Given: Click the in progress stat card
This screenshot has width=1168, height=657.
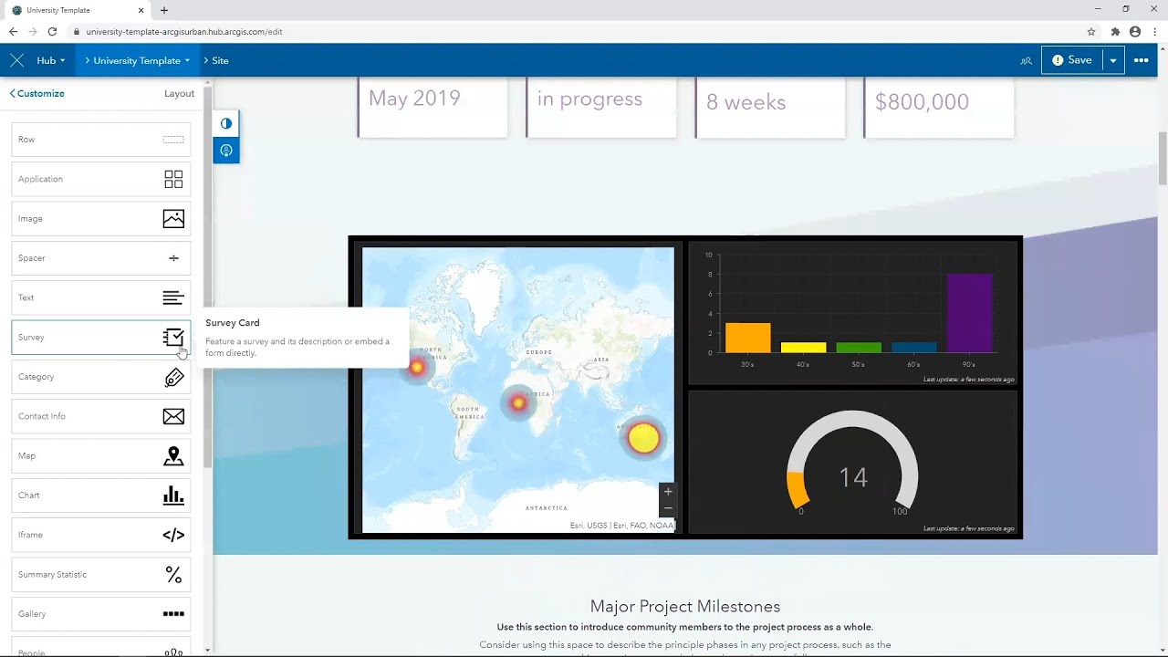Looking at the screenshot, I should (601, 107).
